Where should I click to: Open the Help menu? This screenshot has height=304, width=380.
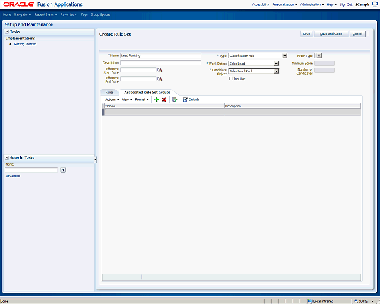pos(331,4)
